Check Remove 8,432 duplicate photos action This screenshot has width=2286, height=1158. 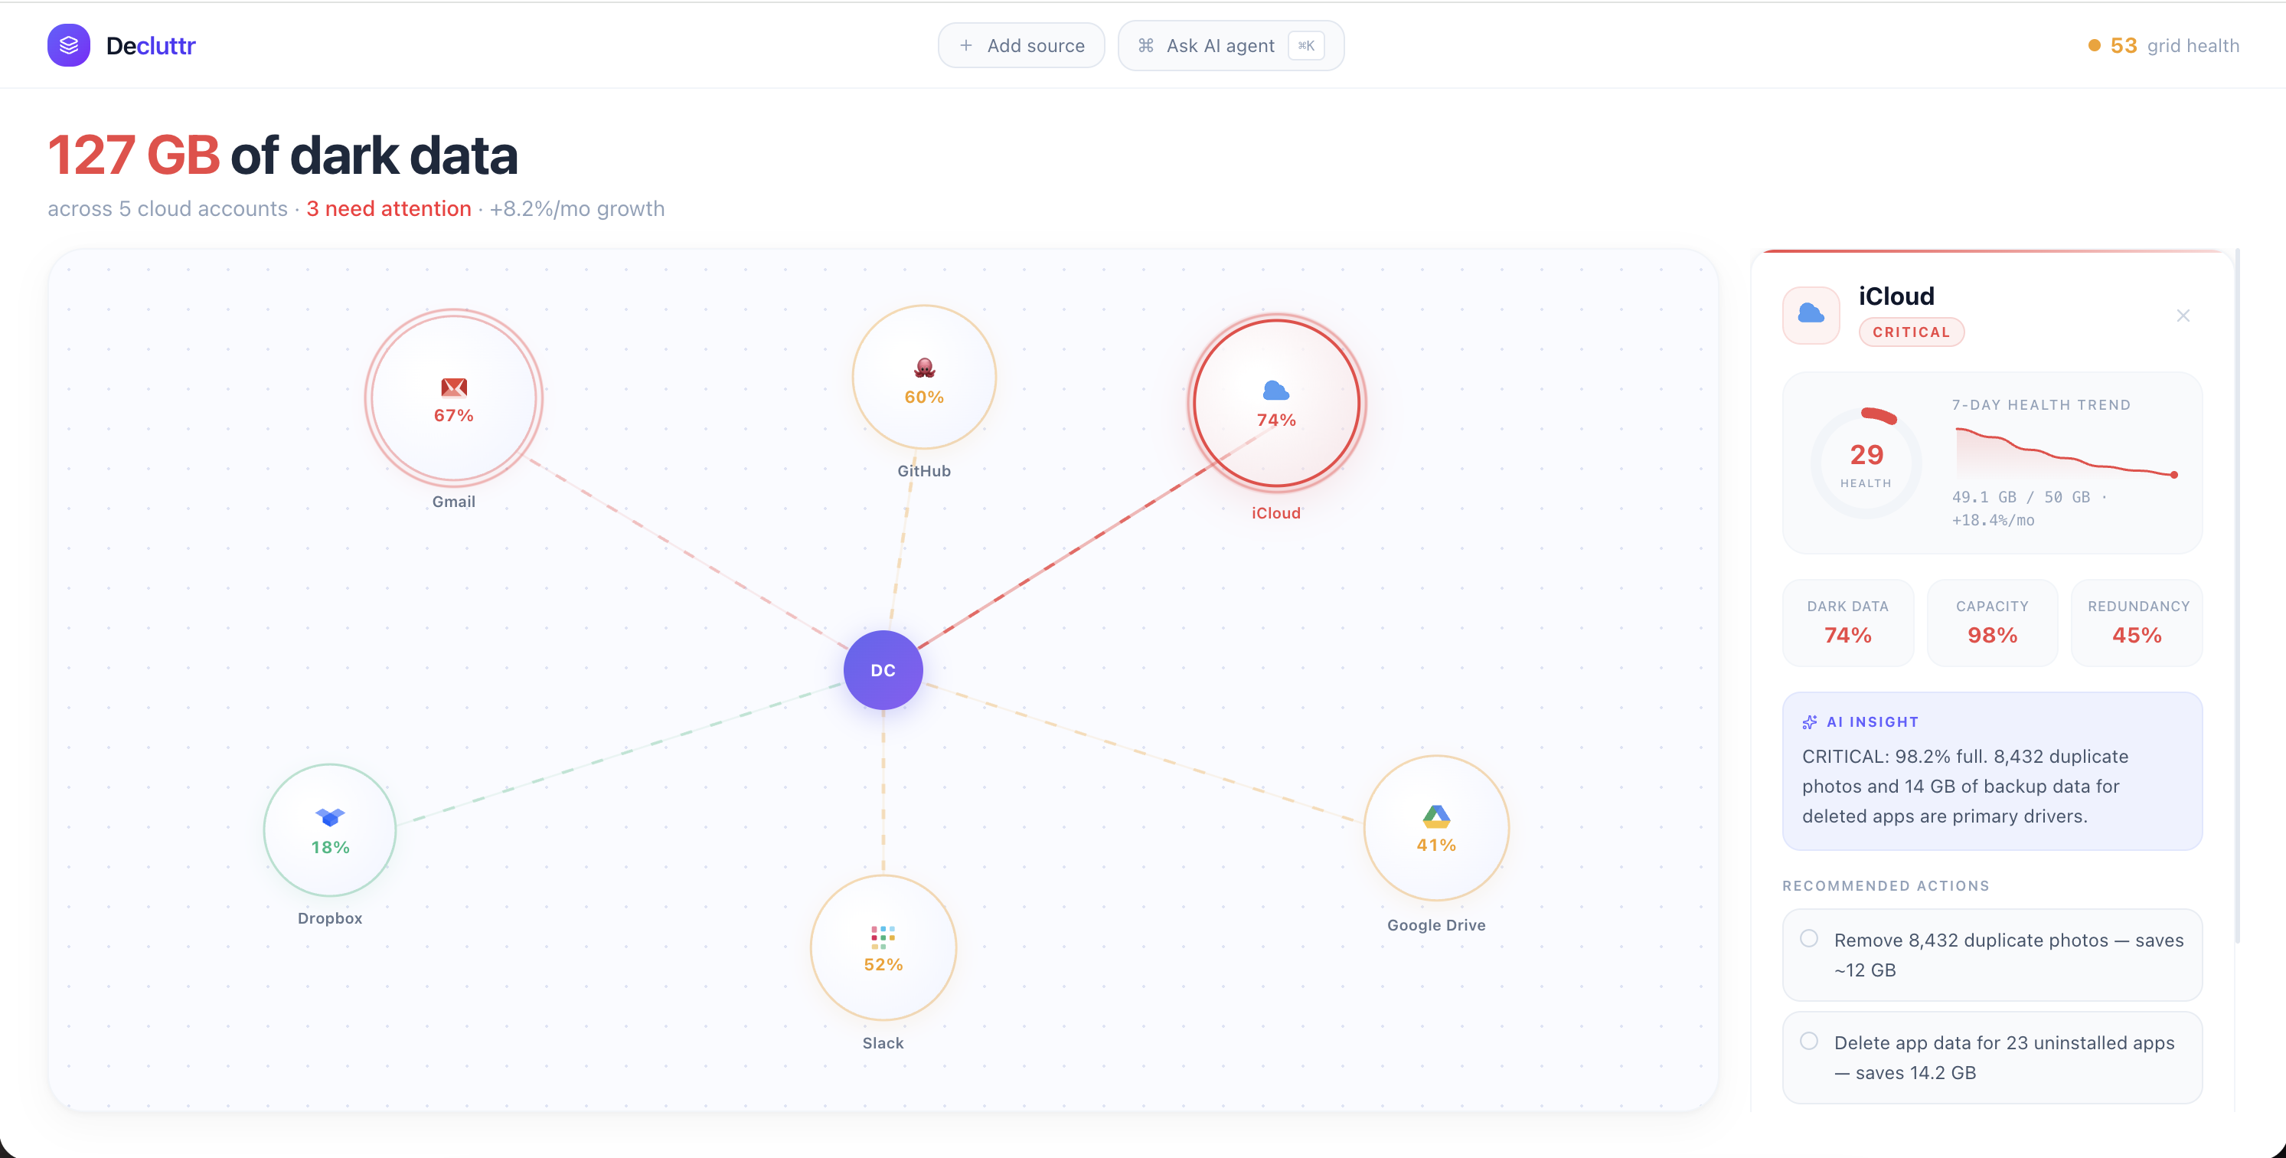pyautogui.click(x=1808, y=939)
